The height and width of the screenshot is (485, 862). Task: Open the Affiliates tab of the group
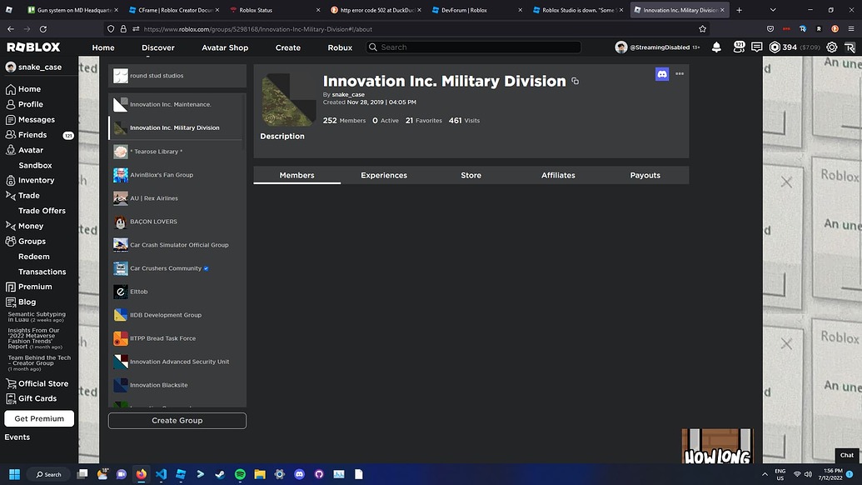pyautogui.click(x=558, y=175)
